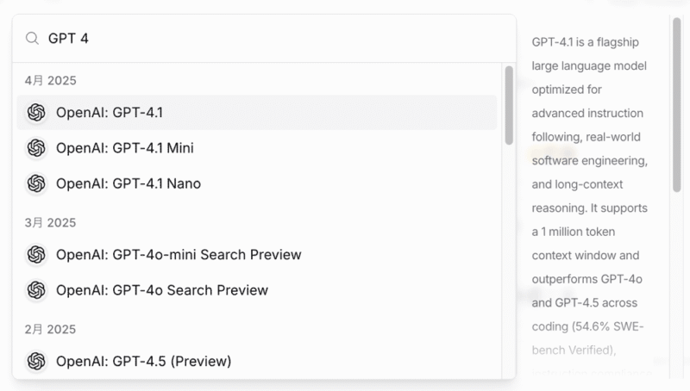Screen dimensions: 690x391
Task: Pick OpenAI: GPT-4o-mini Search Preview
Action: [x=257, y=255]
